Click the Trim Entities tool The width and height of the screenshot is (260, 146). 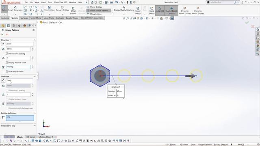50,9
